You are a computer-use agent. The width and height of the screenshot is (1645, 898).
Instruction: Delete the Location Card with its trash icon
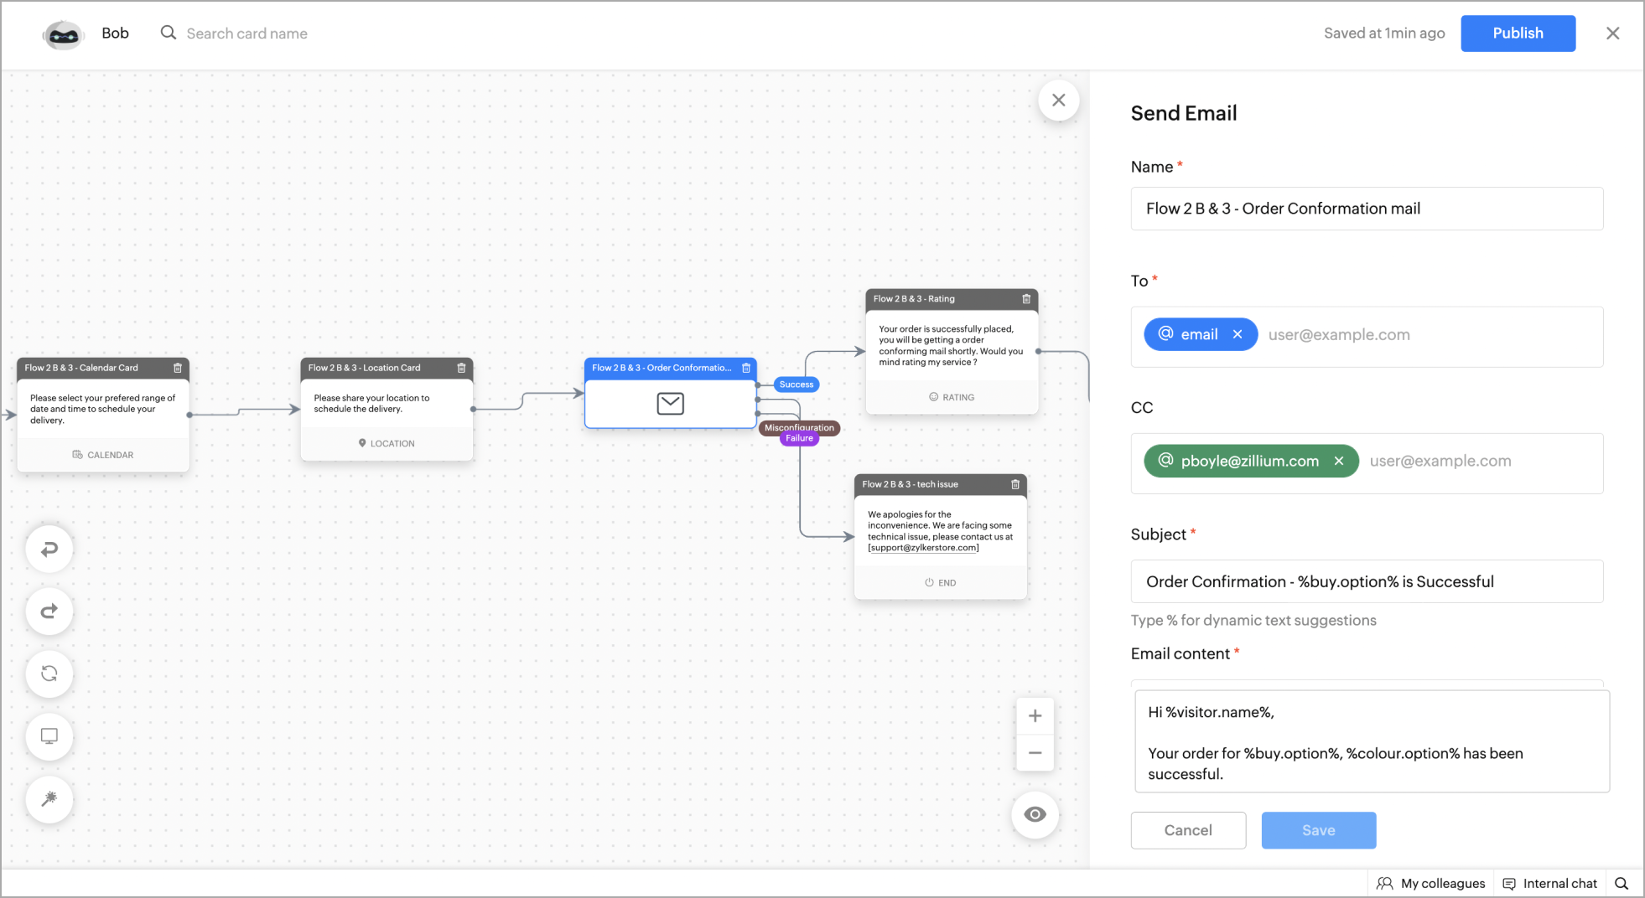(x=461, y=368)
